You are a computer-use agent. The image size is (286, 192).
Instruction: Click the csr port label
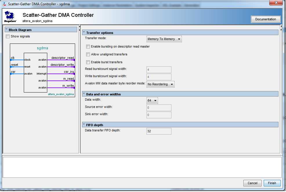click(13, 72)
